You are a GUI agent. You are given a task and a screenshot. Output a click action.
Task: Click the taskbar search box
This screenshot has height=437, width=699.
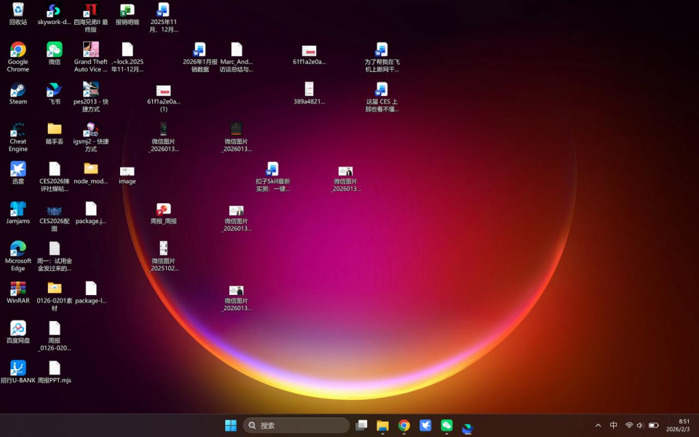click(x=296, y=425)
